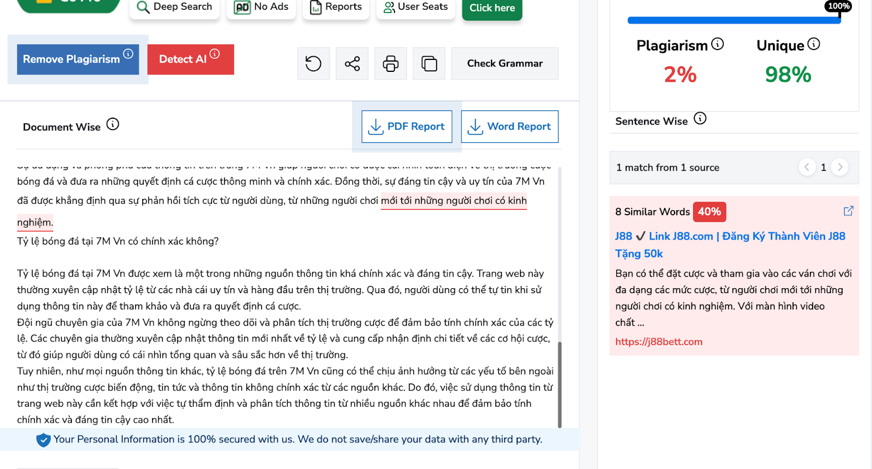This screenshot has width=872, height=469.
Task: Click the 40% similarity badge
Action: click(710, 212)
